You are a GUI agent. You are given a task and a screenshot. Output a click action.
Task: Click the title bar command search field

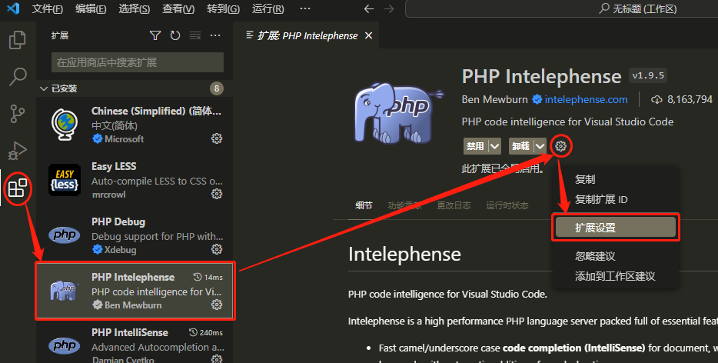click(561, 8)
